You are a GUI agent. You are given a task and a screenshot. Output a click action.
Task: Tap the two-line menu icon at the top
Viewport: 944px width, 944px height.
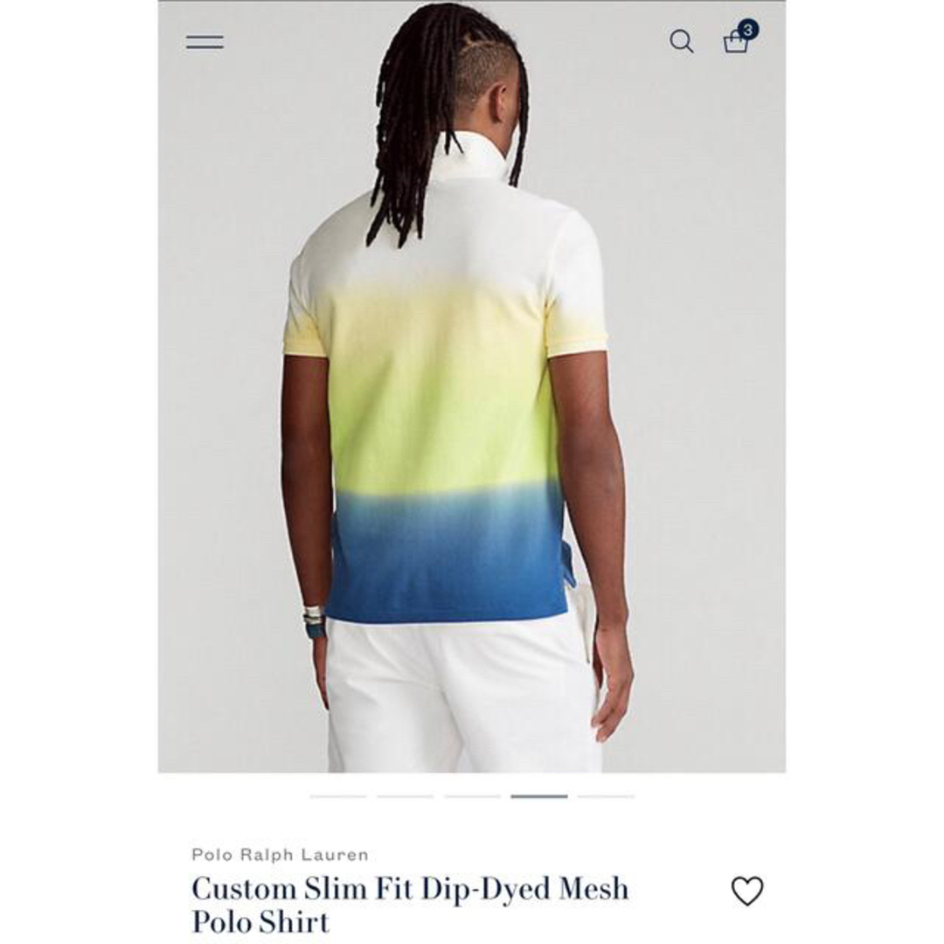coord(205,42)
